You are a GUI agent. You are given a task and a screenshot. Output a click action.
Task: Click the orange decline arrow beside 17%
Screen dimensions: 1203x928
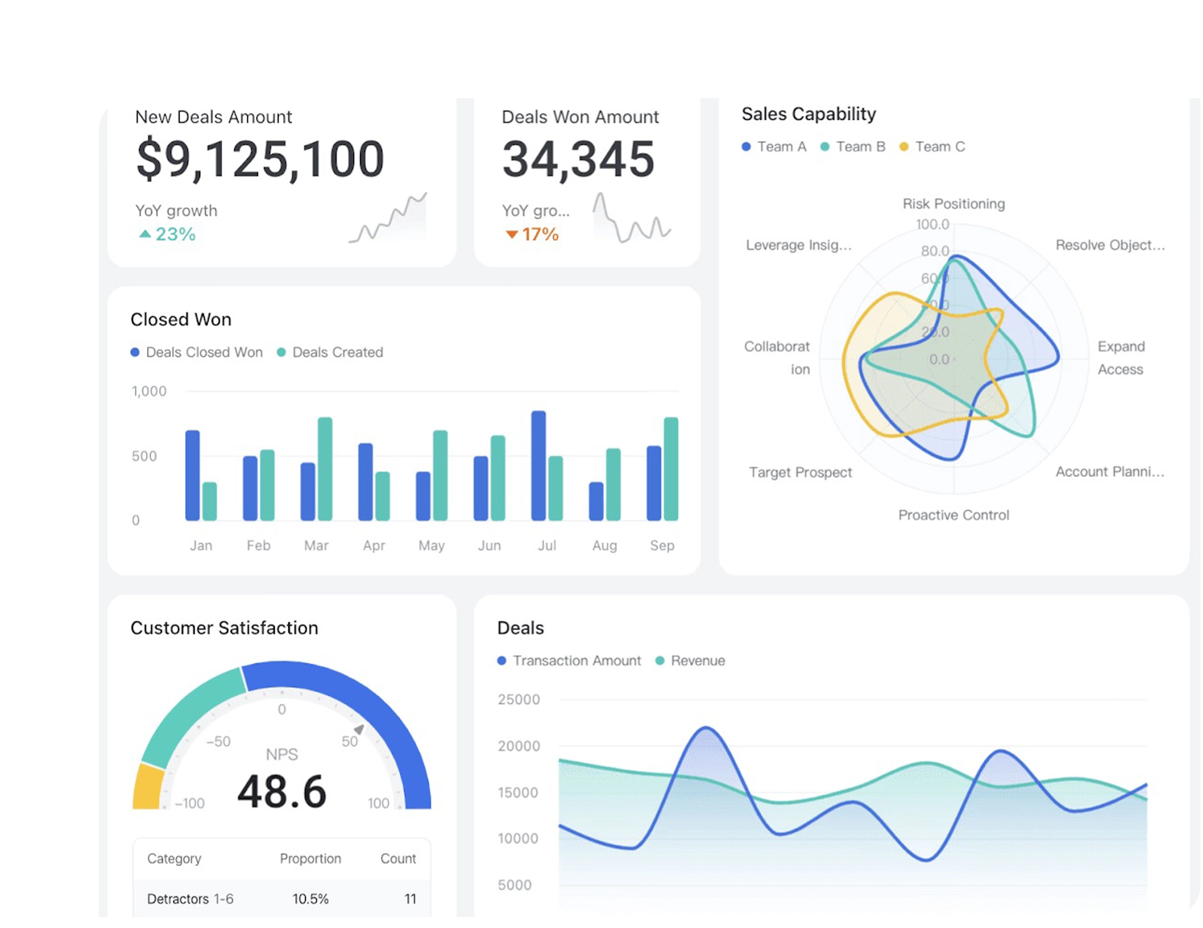click(x=512, y=234)
